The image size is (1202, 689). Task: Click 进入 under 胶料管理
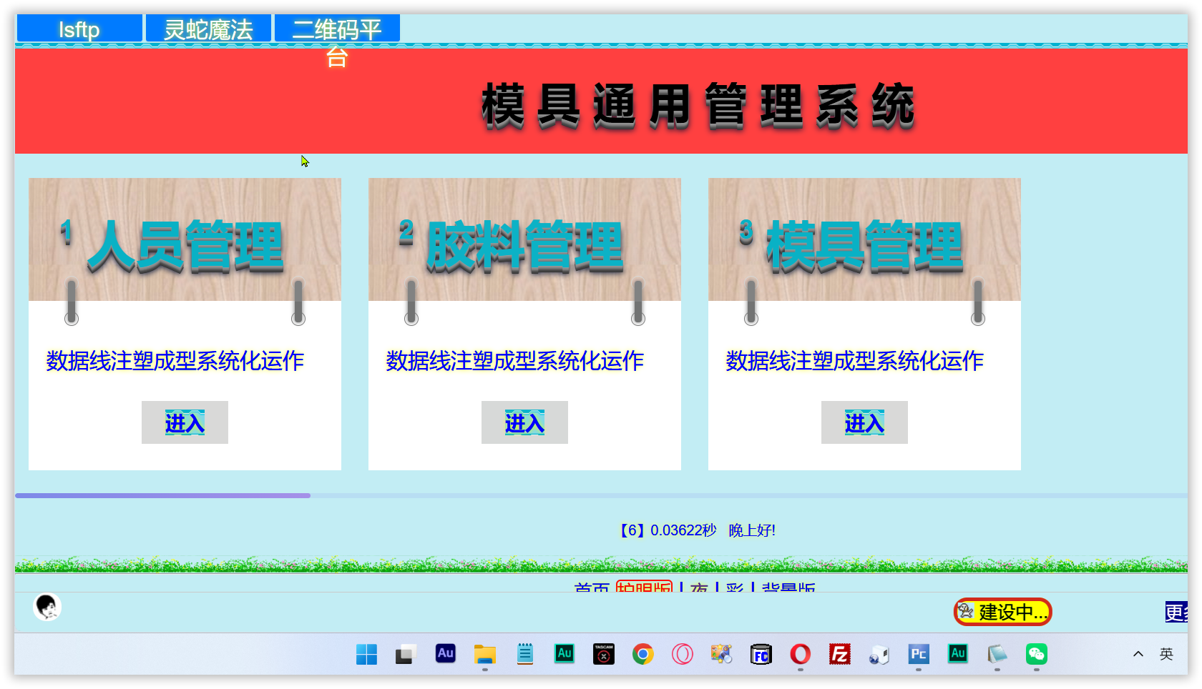point(524,422)
